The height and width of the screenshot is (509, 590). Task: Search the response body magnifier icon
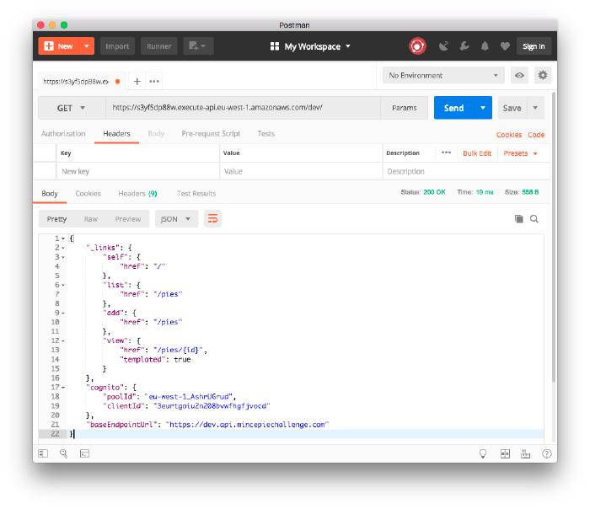click(x=534, y=218)
